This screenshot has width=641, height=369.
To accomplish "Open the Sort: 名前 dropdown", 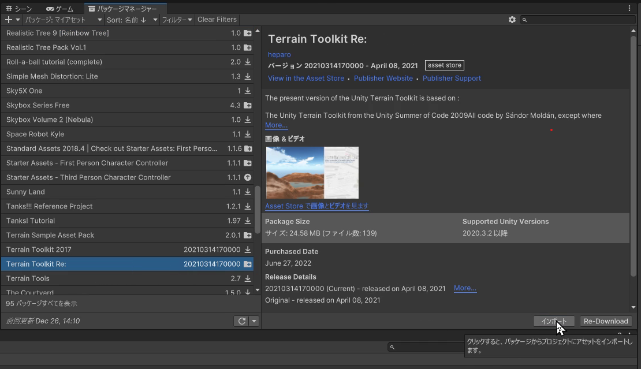I will point(132,20).
